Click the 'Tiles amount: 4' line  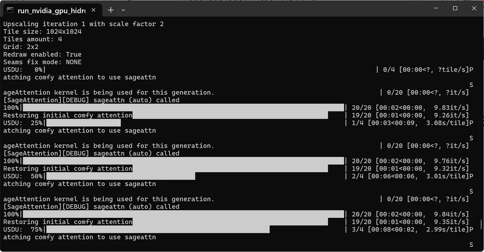33,39
